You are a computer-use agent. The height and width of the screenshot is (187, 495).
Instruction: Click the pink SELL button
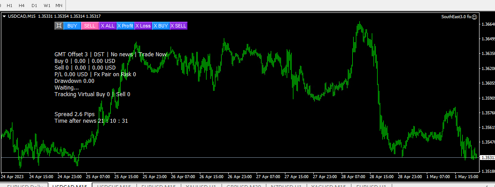90,26
